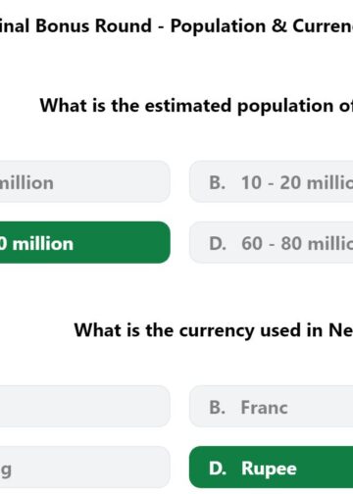This screenshot has width=353, height=494.
Task: Pick the currency option ending in 'g'
Action: coord(85,468)
